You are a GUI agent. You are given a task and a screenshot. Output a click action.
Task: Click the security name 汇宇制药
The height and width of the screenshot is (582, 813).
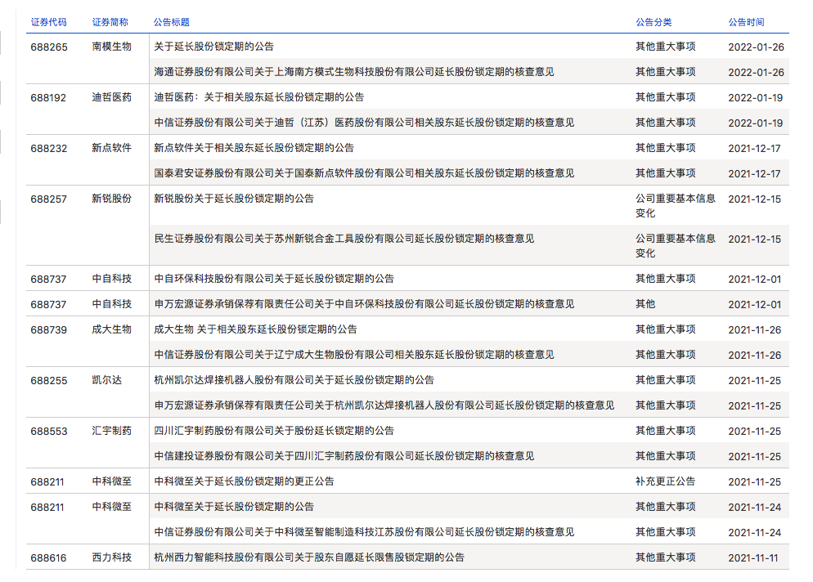(x=112, y=432)
